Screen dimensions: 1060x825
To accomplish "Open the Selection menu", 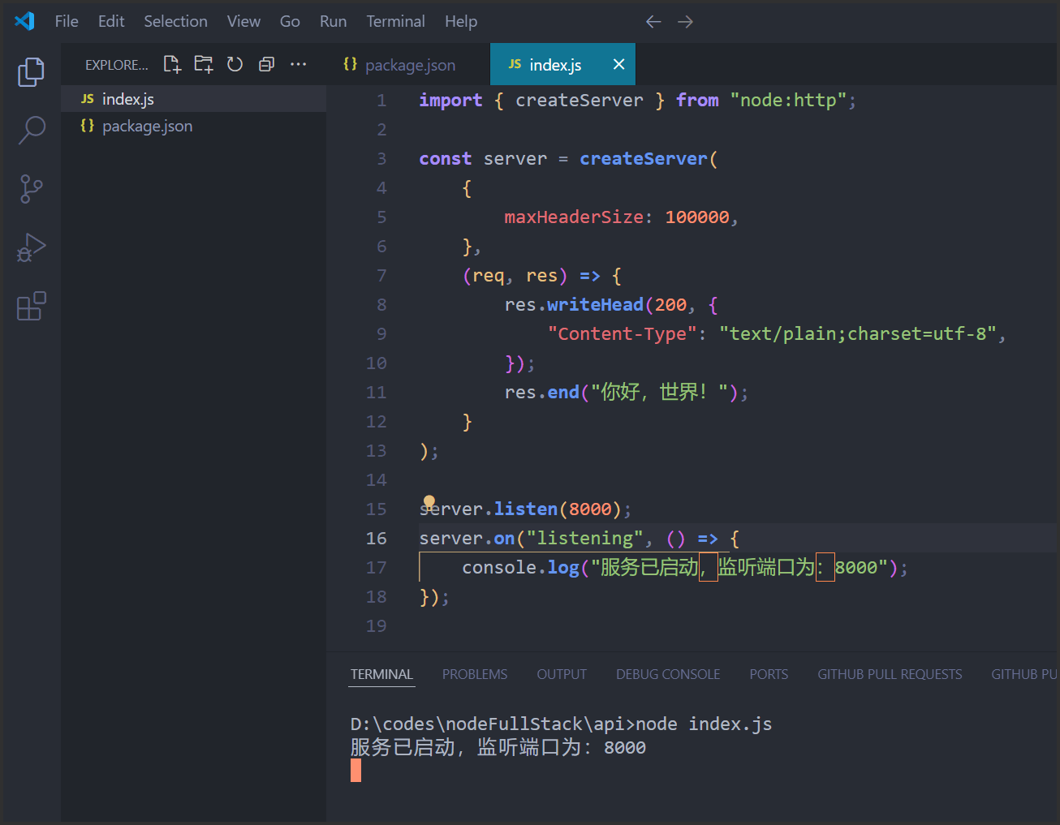I will (x=176, y=21).
